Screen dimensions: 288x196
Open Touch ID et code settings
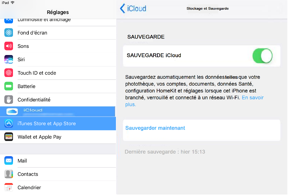click(58, 73)
